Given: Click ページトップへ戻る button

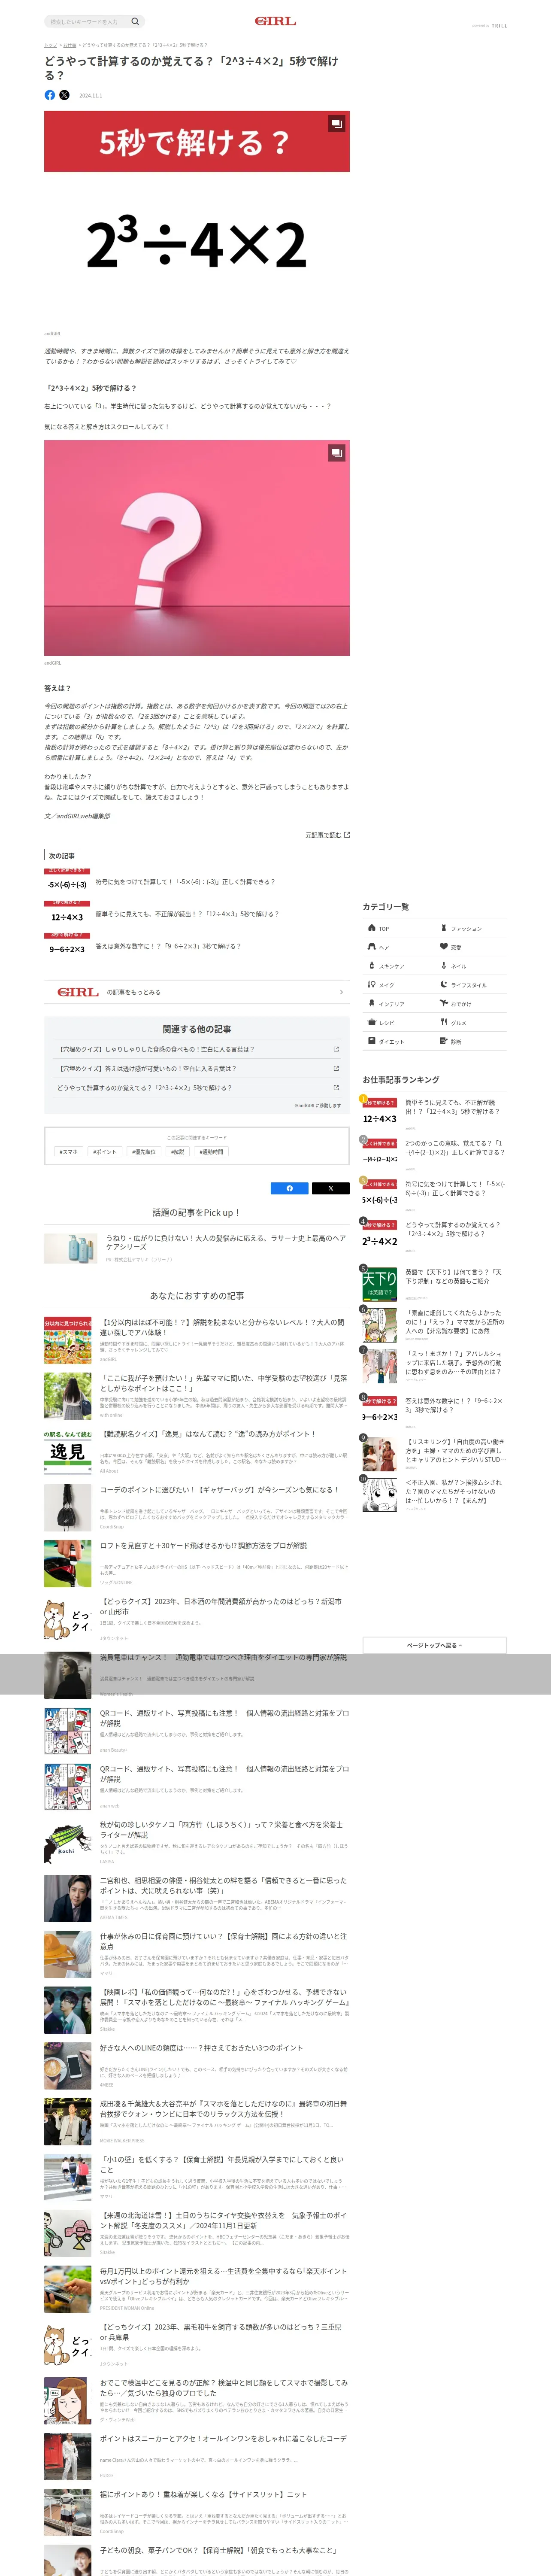Looking at the screenshot, I should coord(434,1645).
